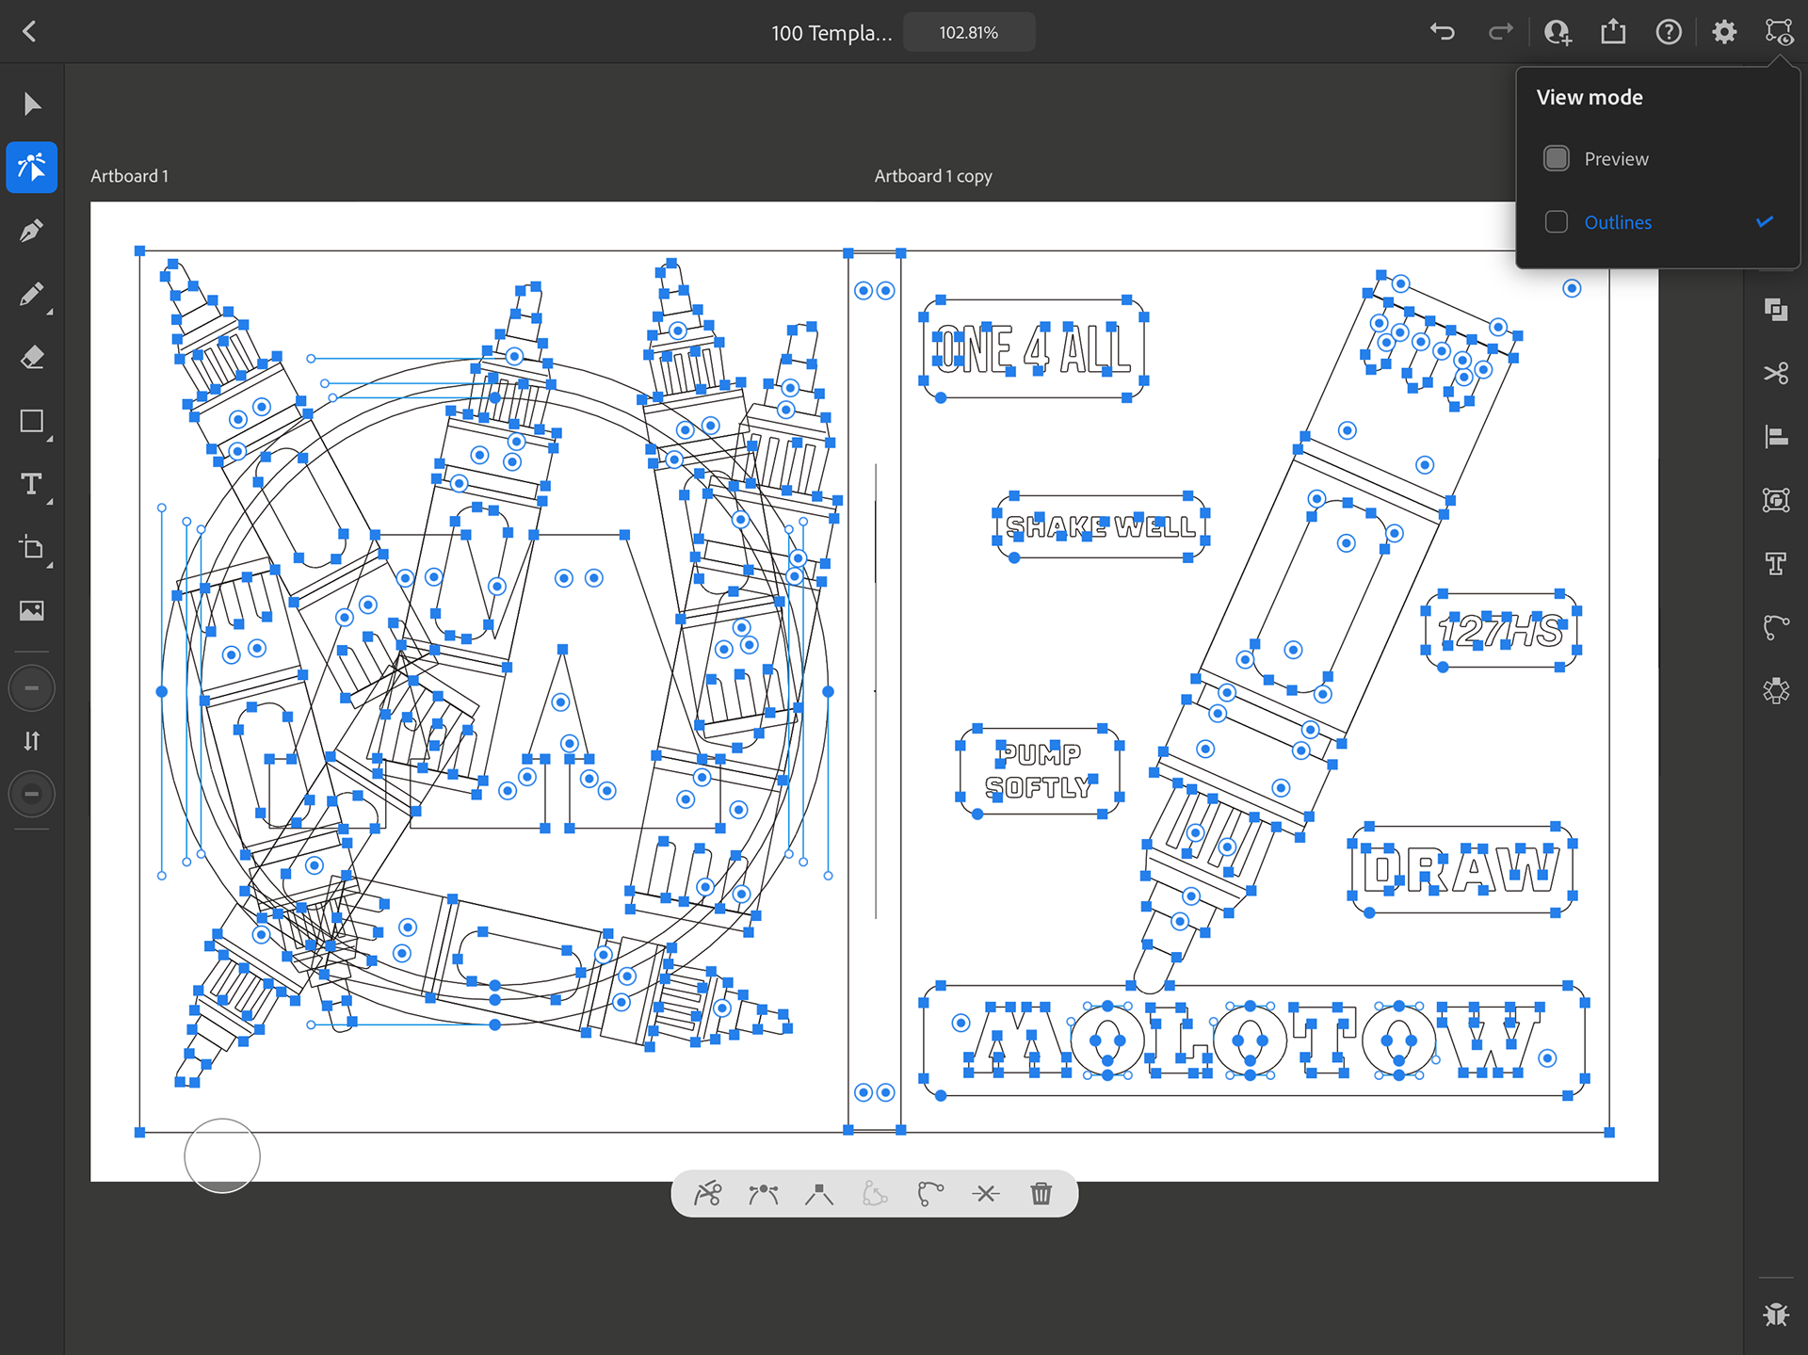Tap the smart path edit button
Image resolution: width=1808 pixels, height=1355 pixels.
point(930,1194)
